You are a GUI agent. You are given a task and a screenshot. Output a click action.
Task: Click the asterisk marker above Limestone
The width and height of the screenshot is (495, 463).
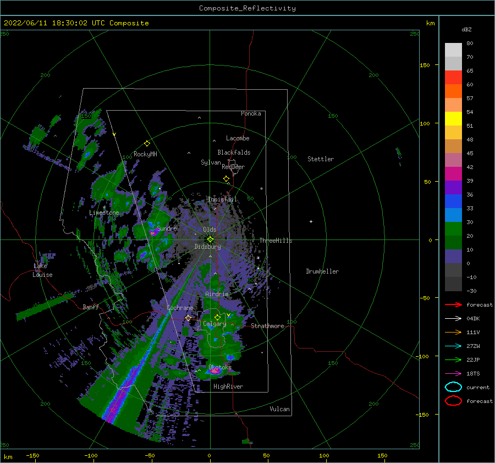104,208
